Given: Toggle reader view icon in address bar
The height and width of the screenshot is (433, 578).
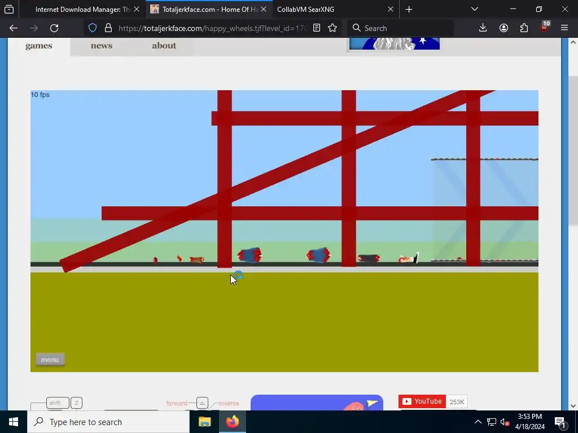Looking at the screenshot, I should point(317,28).
